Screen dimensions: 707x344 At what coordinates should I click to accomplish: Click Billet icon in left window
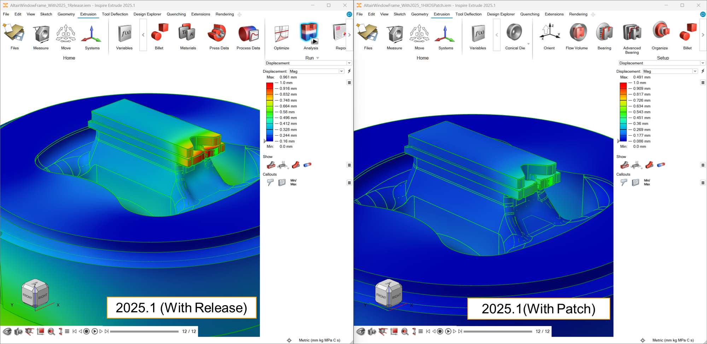(159, 36)
